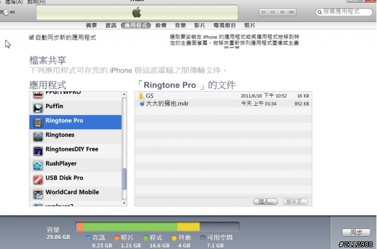Screen dimensions: 377x249
Task: Click the app list scroll up arrow
Action: click(x=124, y=94)
